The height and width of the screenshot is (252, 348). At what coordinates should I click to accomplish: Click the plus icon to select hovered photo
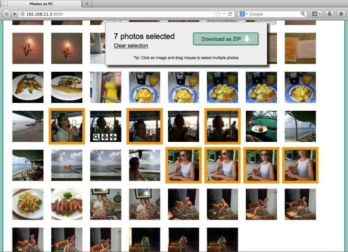pyautogui.click(x=113, y=137)
